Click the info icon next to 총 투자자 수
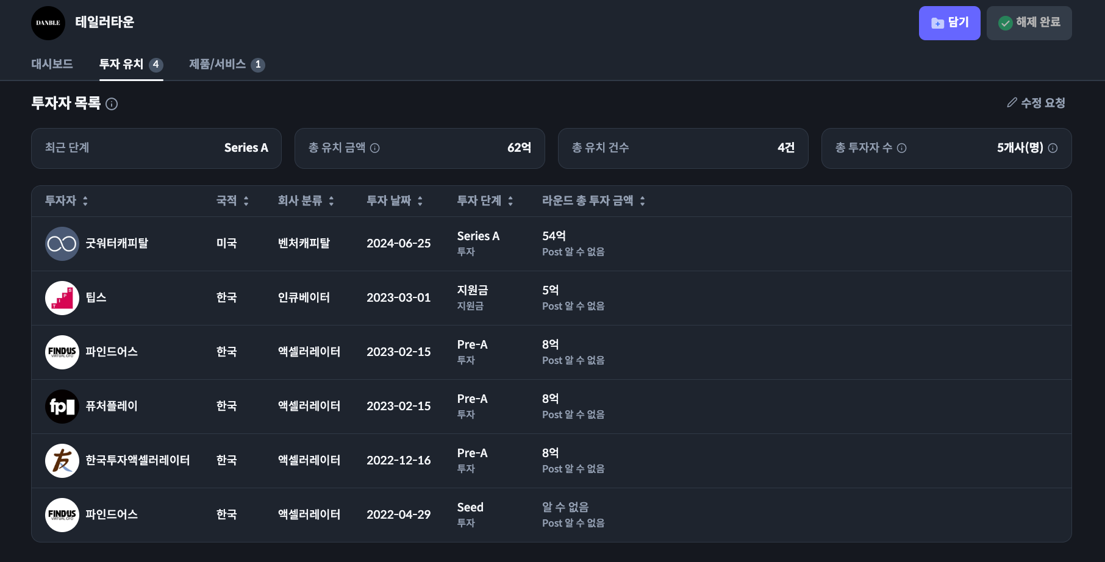The width and height of the screenshot is (1105, 562). click(902, 148)
